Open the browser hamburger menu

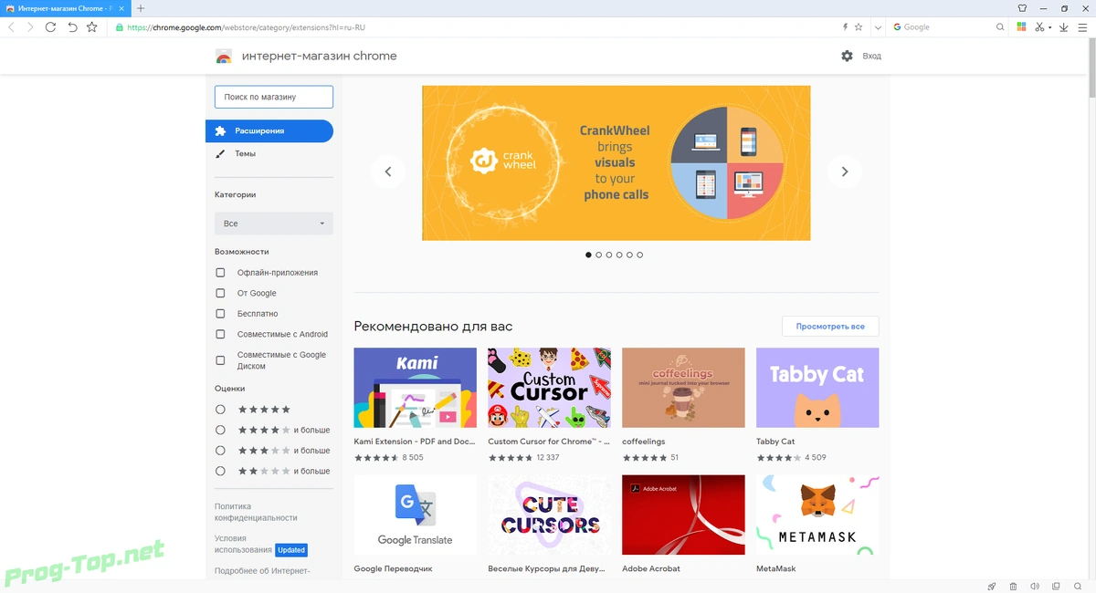pyautogui.click(x=1082, y=27)
